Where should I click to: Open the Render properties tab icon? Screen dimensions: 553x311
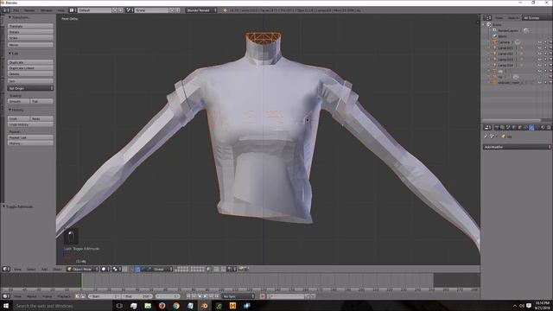(497, 127)
